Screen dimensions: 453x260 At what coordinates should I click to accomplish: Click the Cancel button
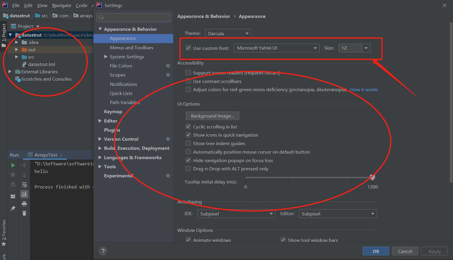[405, 251]
